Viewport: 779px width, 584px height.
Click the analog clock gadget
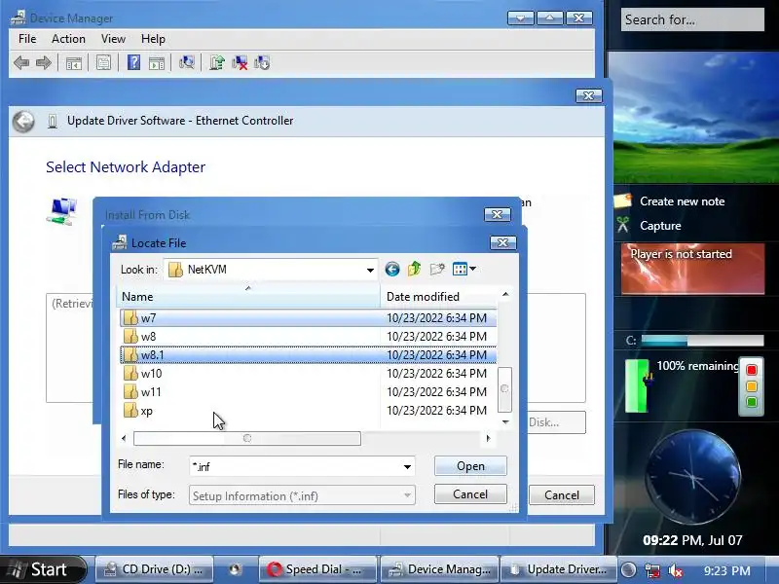pyautogui.click(x=692, y=477)
